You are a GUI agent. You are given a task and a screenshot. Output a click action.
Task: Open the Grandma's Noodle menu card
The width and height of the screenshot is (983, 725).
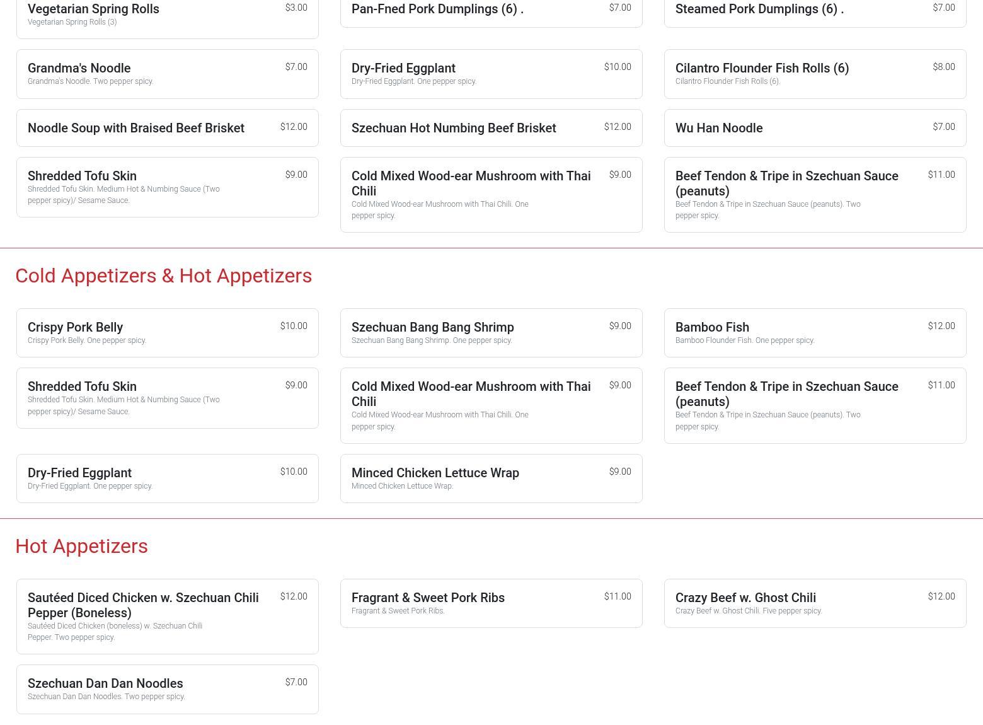[x=167, y=74]
